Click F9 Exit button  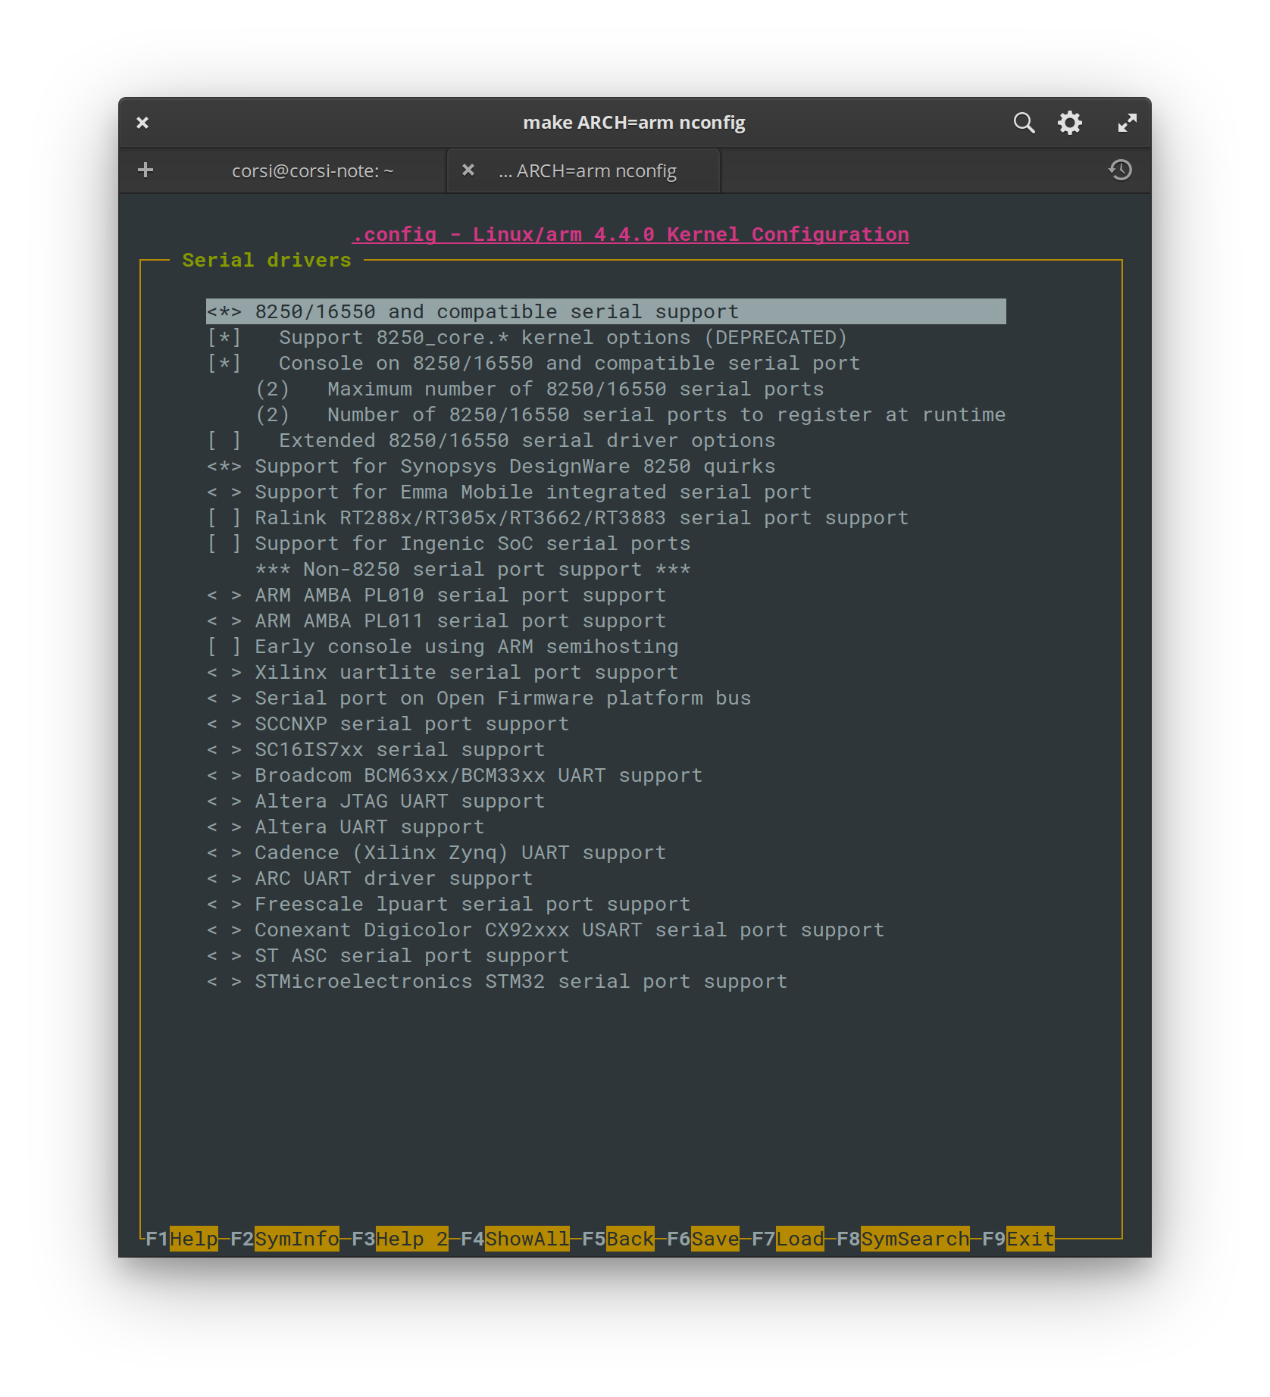(1018, 1239)
